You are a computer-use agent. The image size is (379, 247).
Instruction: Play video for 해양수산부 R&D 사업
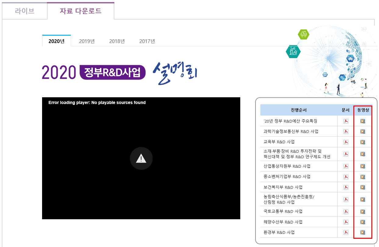tap(363, 222)
